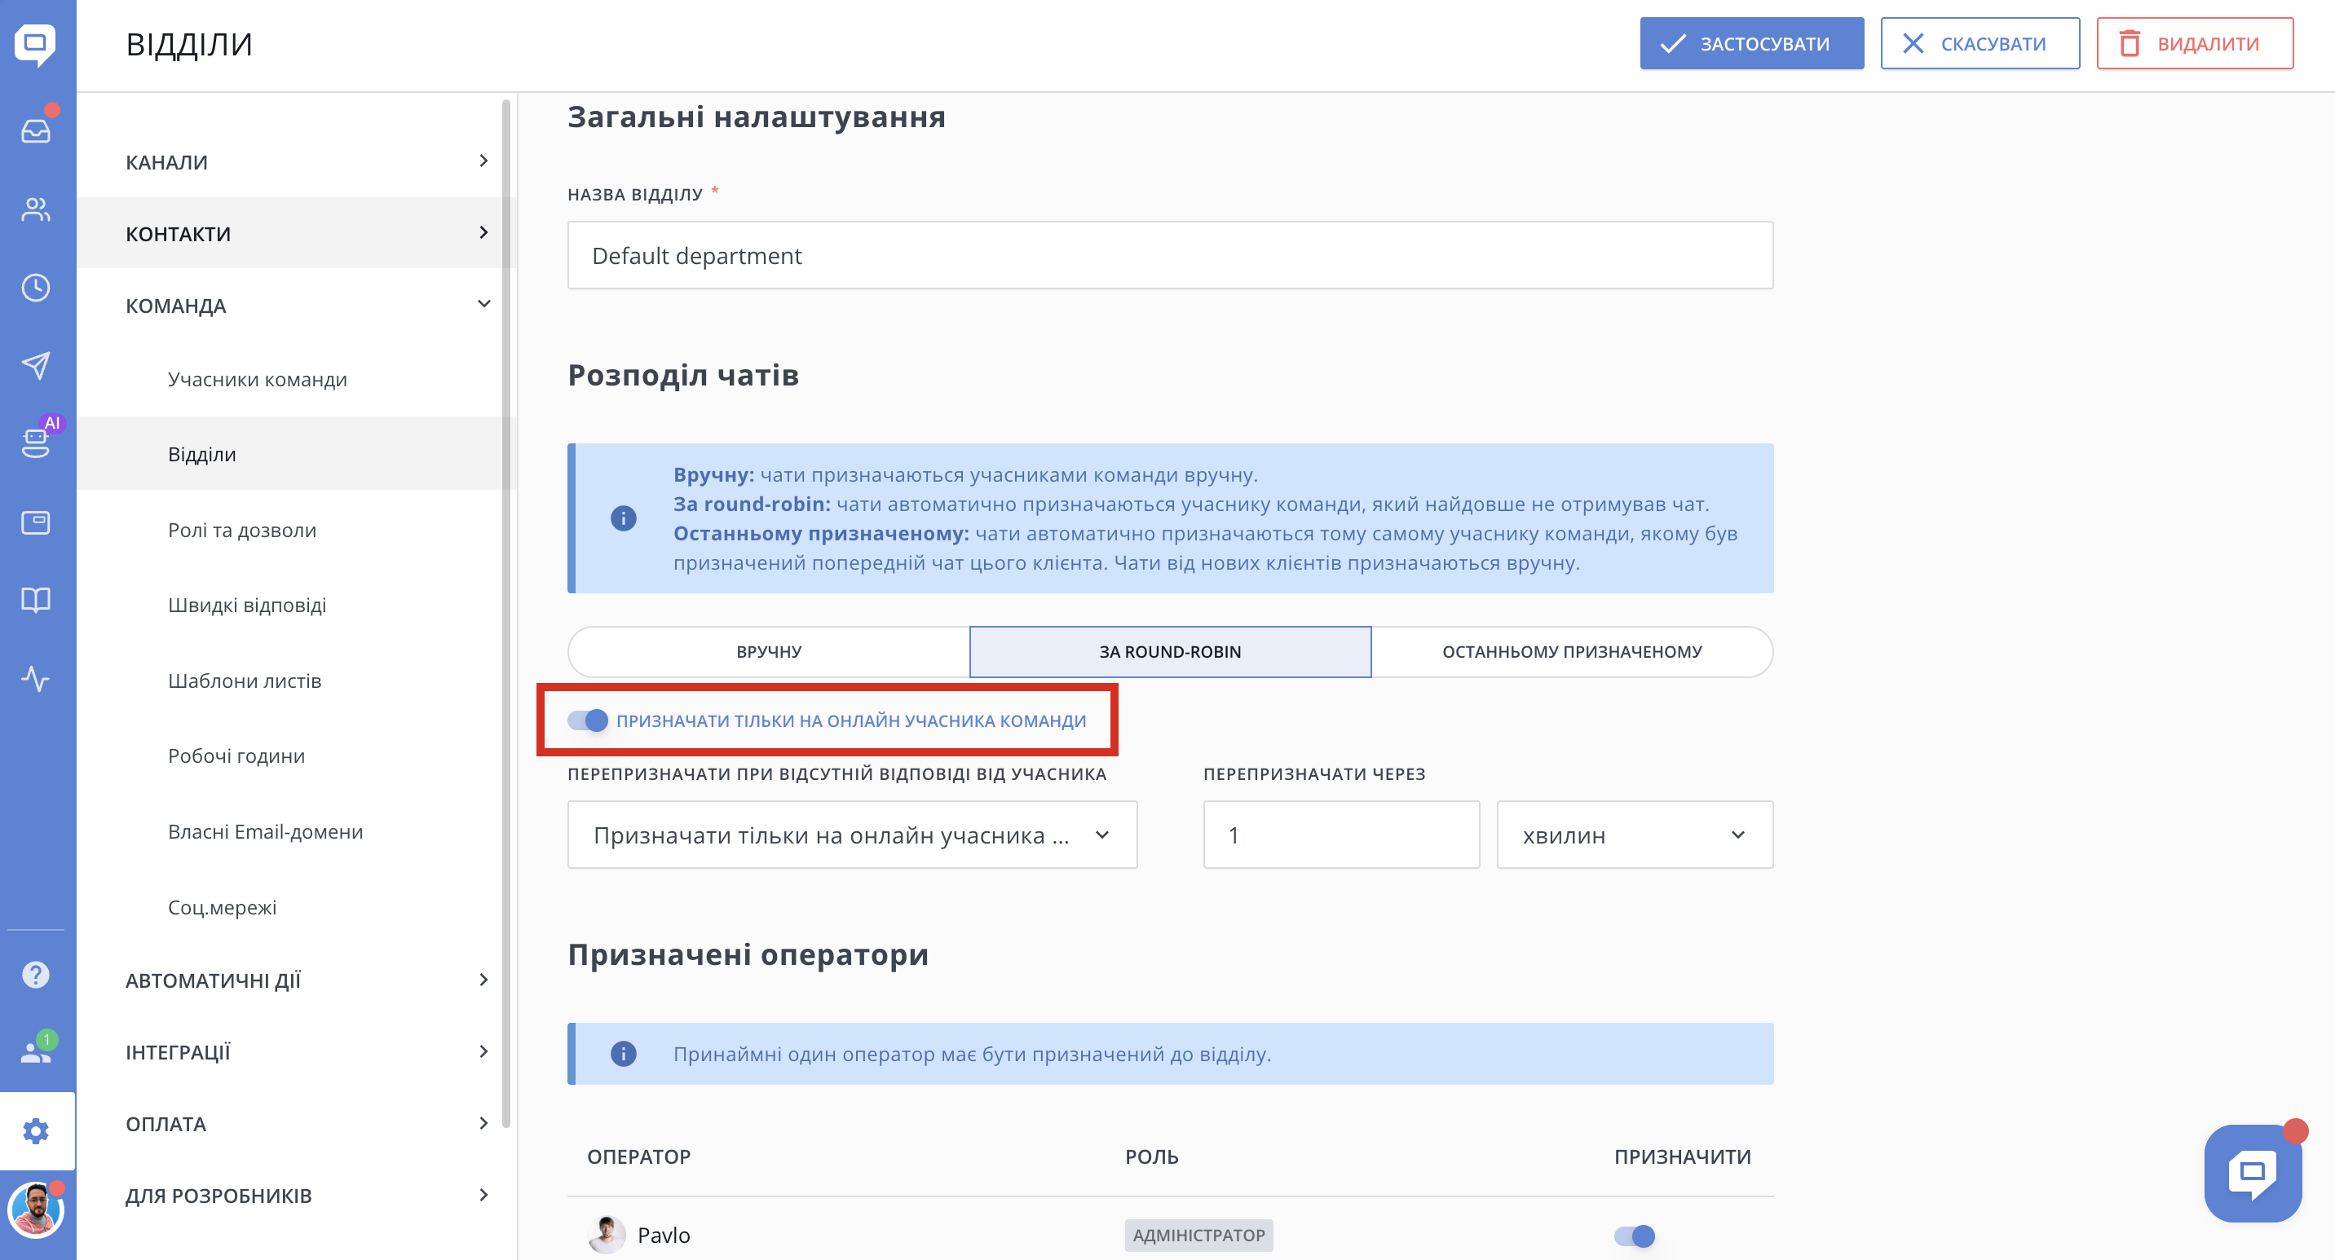Click the clock history icon in sidebar
2335x1260 pixels.
[x=36, y=288]
